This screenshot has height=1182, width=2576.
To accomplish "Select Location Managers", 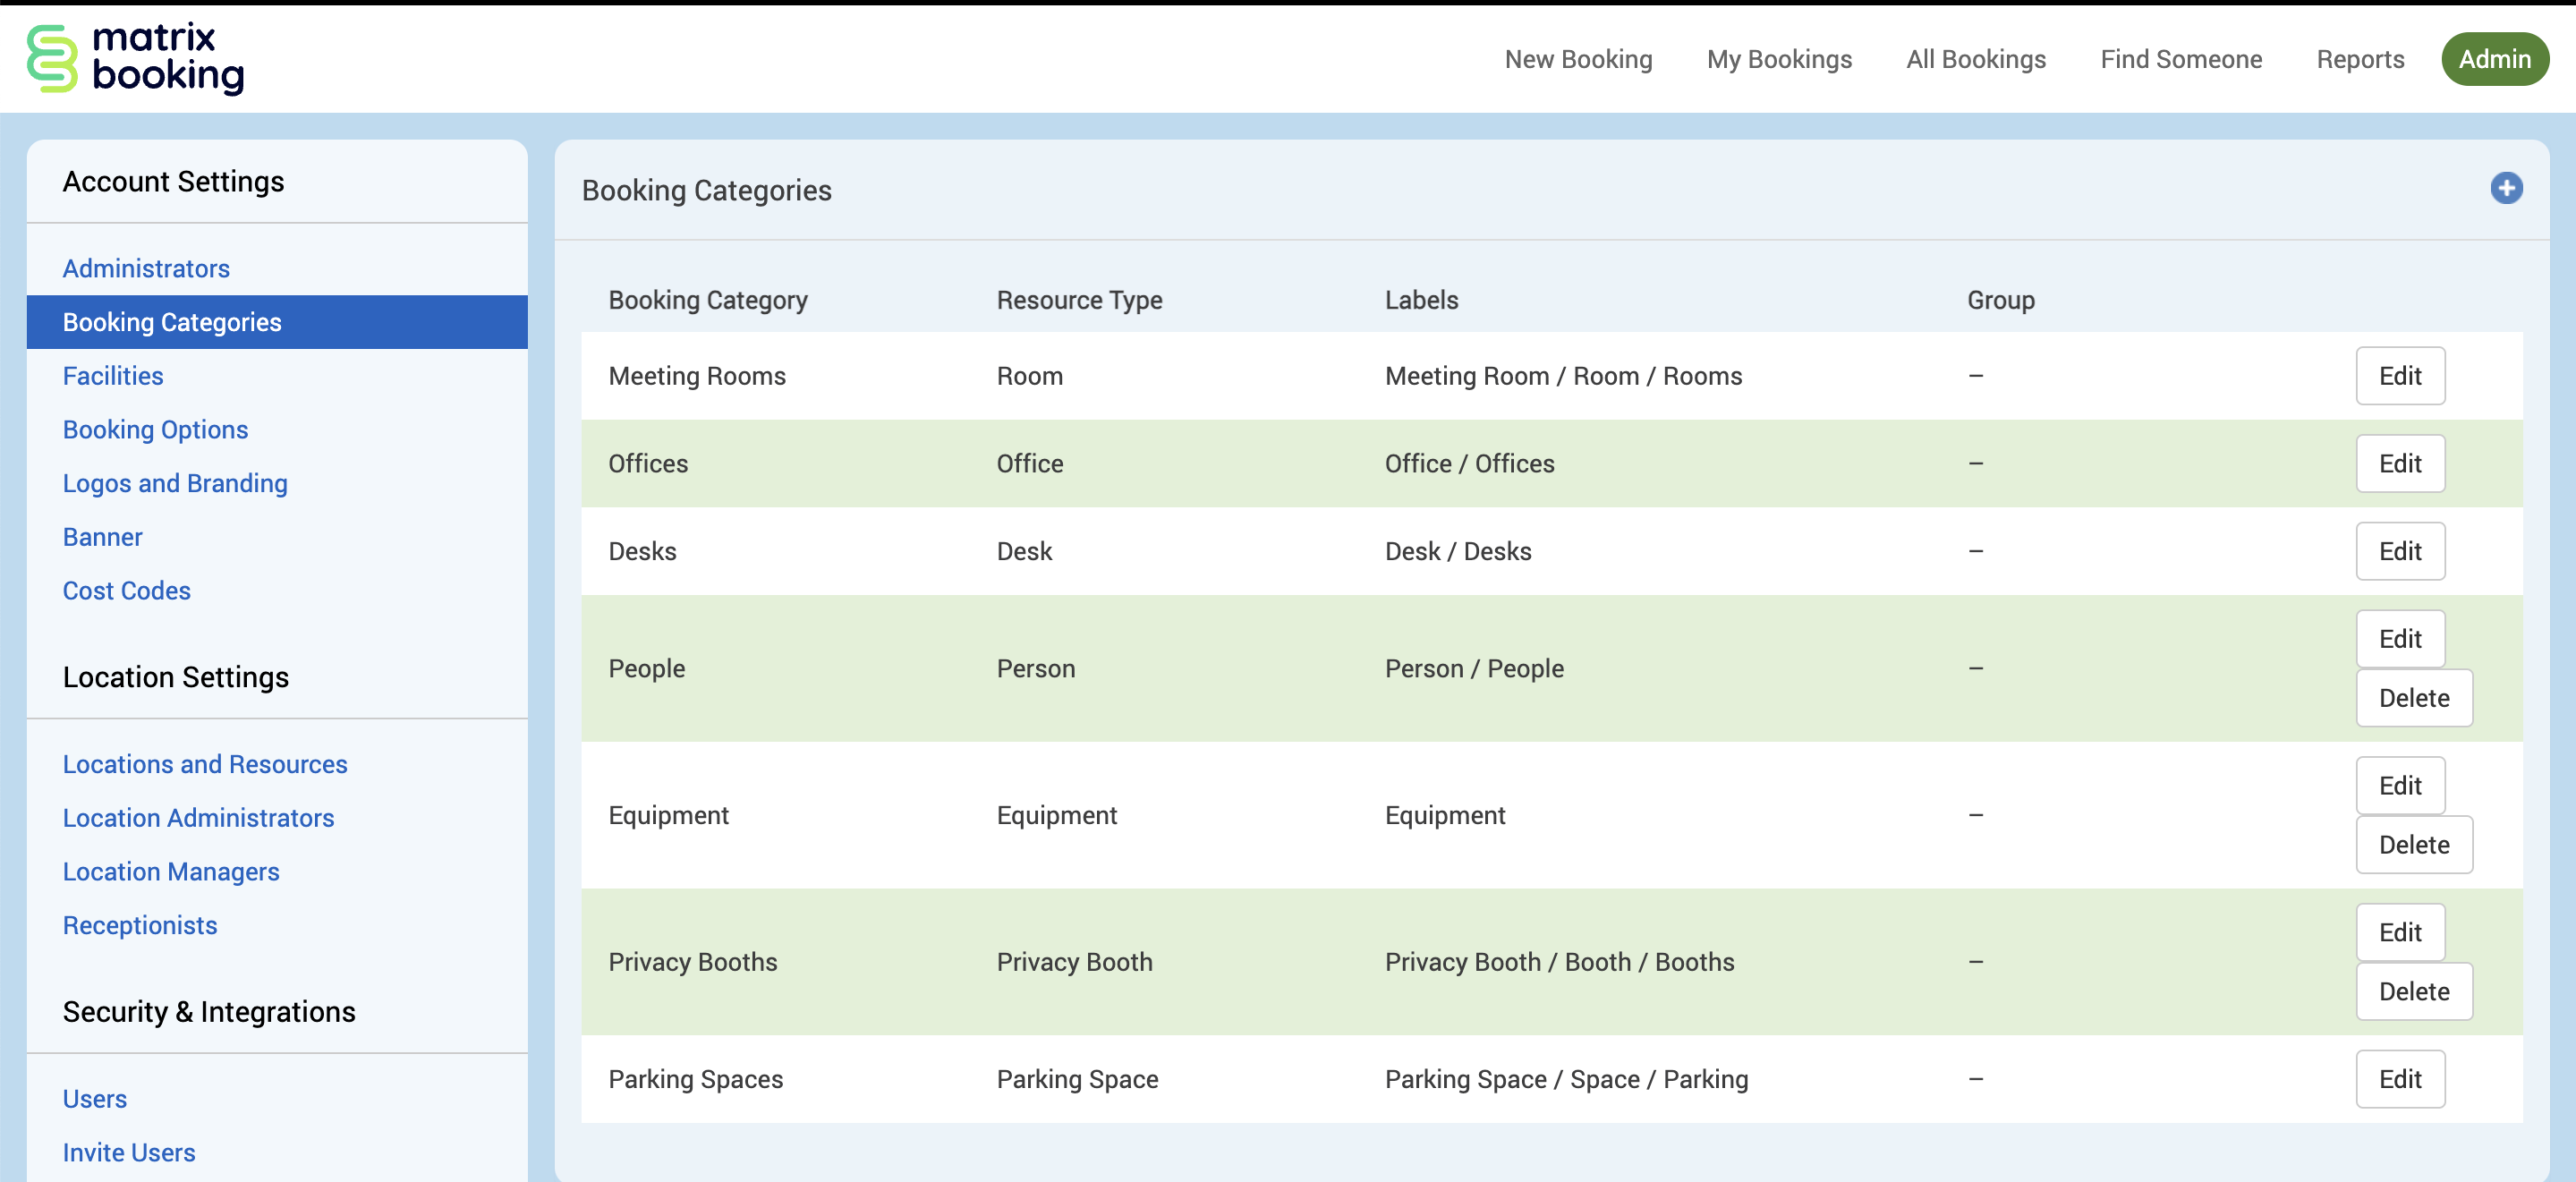I will point(171,871).
